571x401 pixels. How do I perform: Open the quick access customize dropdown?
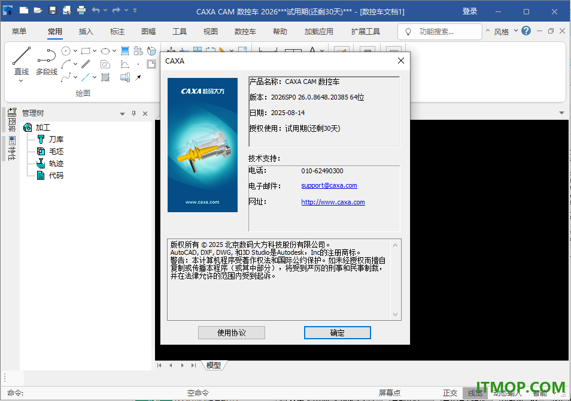(x=135, y=11)
